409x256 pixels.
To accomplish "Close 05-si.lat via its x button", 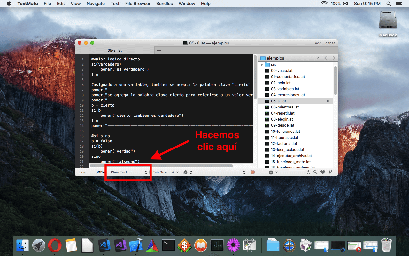I will (x=328, y=101).
